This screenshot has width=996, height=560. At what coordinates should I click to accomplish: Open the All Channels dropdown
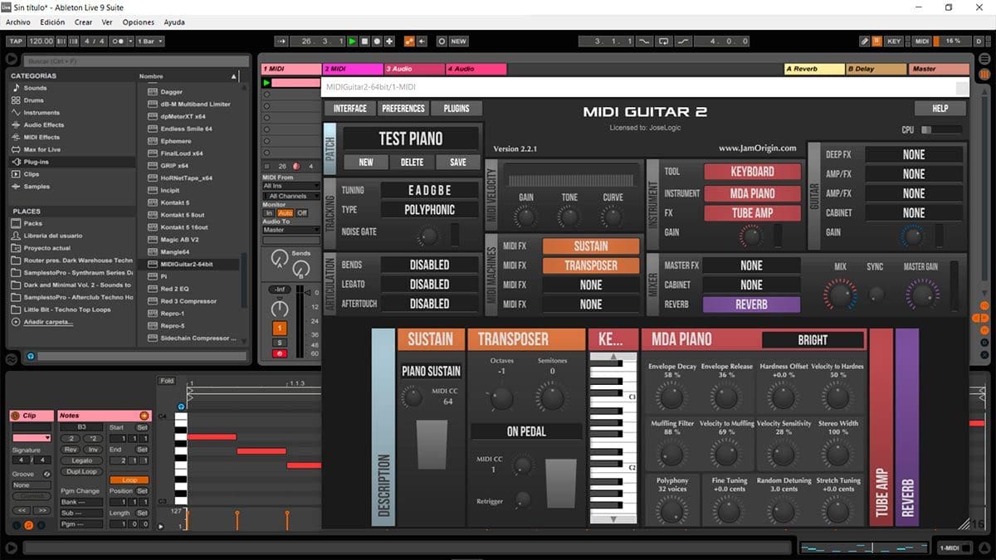click(x=291, y=196)
